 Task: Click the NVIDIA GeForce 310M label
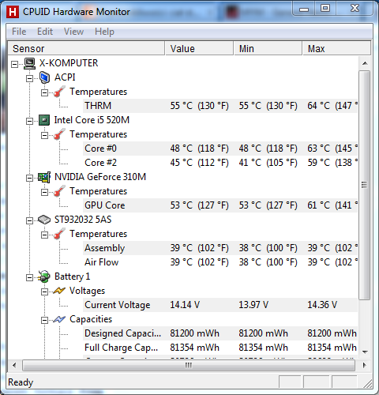click(x=100, y=177)
